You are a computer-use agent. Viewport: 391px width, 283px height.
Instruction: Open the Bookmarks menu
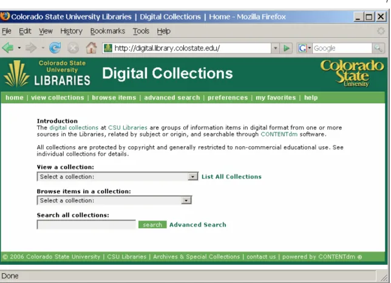107,31
